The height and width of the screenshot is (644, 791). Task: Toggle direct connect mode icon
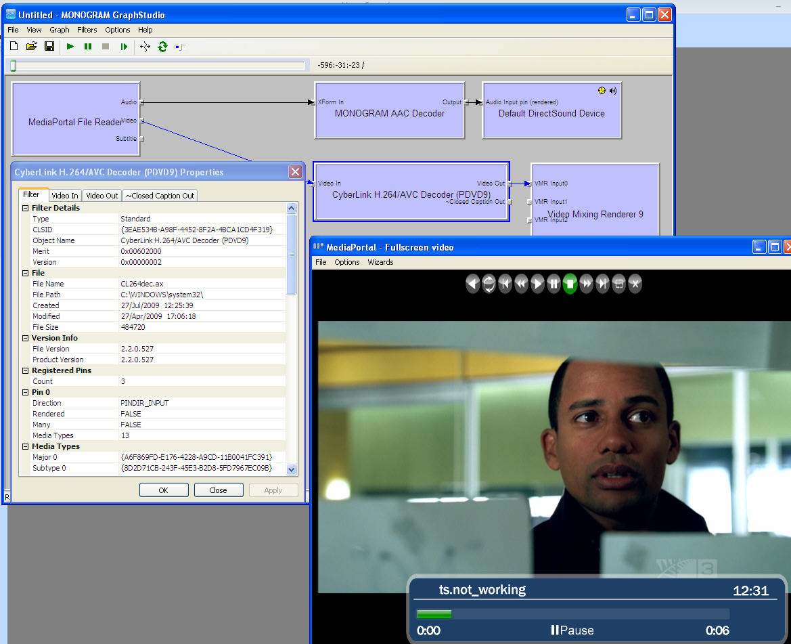pyautogui.click(x=145, y=47)
